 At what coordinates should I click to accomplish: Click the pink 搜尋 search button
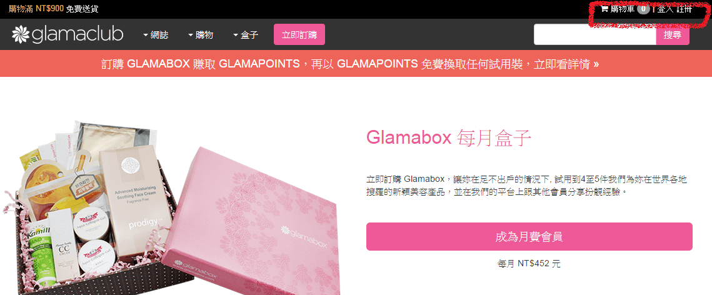pyautogui.click(x=673, y=35)
